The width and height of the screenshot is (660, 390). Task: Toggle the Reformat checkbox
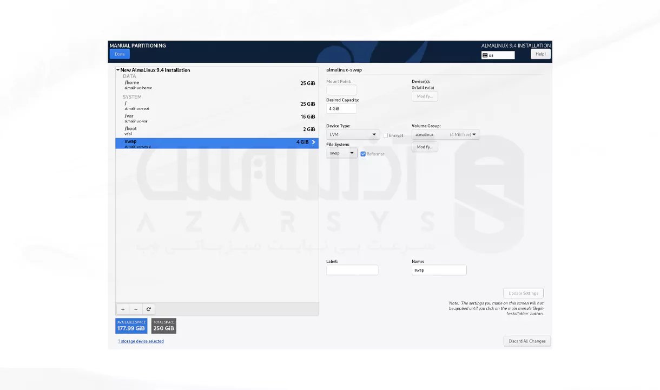point(363,154)
